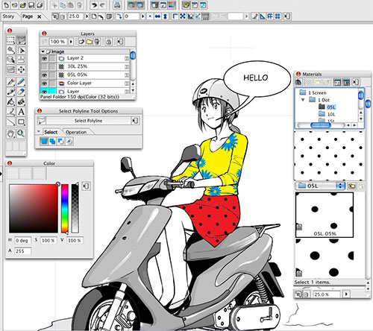Select the 10L folder in Materials

click(x=327, y=114)
